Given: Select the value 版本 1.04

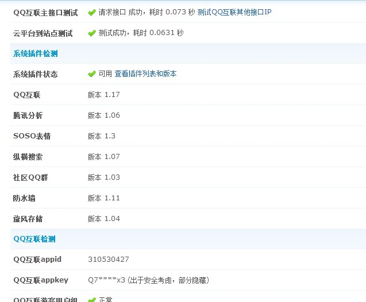Looking at the screenshot, I should [103, 219].
